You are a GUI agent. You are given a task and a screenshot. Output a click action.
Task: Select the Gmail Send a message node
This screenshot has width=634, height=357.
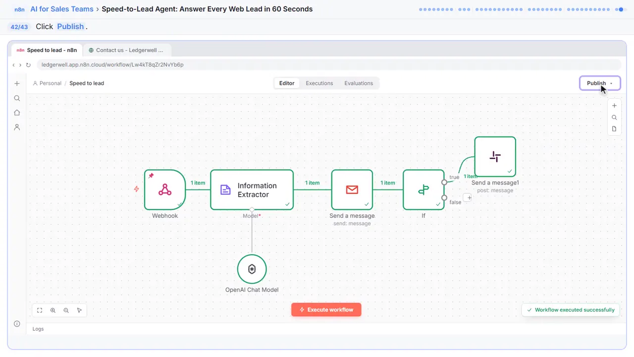352,189
